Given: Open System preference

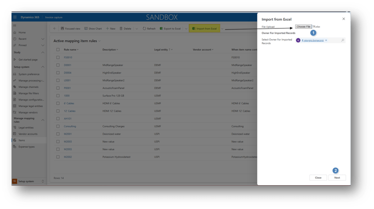Looking at the screenshot, I should 29,74.
